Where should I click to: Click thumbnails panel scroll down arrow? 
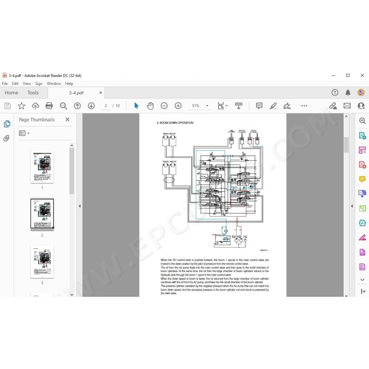pyautogui.click(x=72, y=294)
